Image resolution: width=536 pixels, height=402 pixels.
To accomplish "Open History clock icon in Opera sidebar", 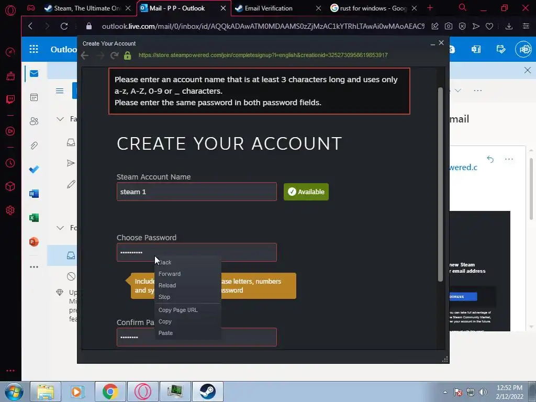I will [10, 163].
